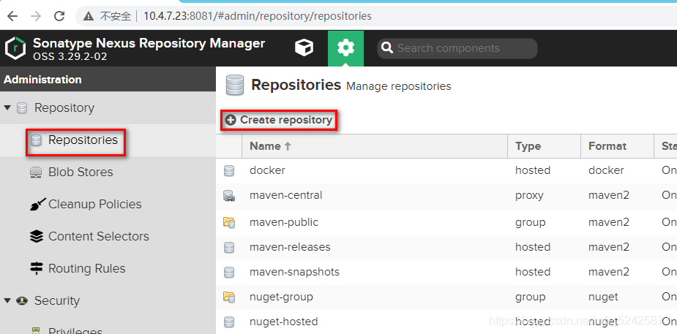Click the 'maven2' format cell of maven-snapshots
This screenshot has width=677, height=334.
tap(609, 273)
